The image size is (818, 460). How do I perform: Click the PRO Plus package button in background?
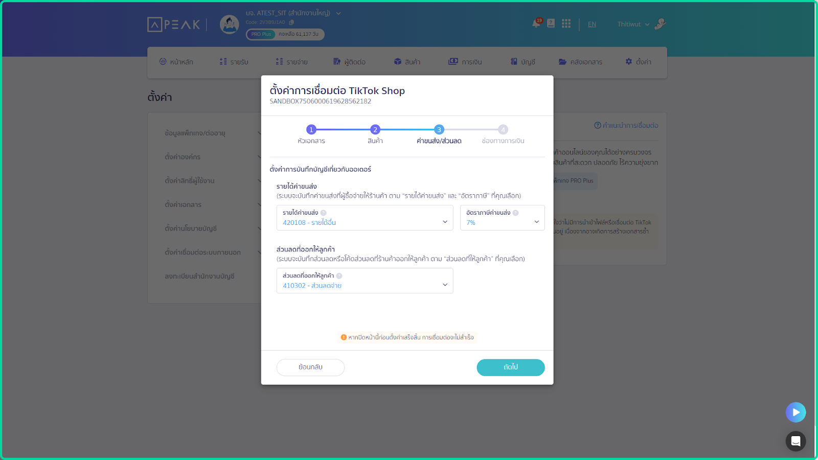(575, 181)
